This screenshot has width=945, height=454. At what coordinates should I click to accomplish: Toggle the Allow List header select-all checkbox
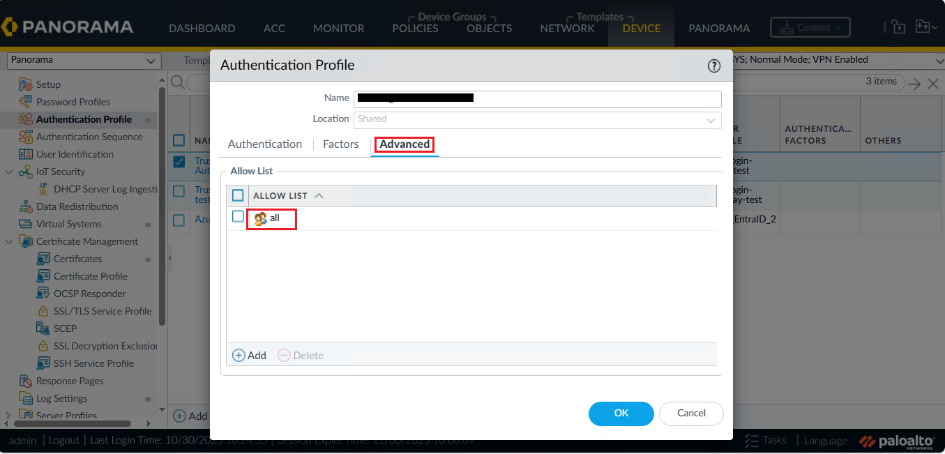point(238,195)
